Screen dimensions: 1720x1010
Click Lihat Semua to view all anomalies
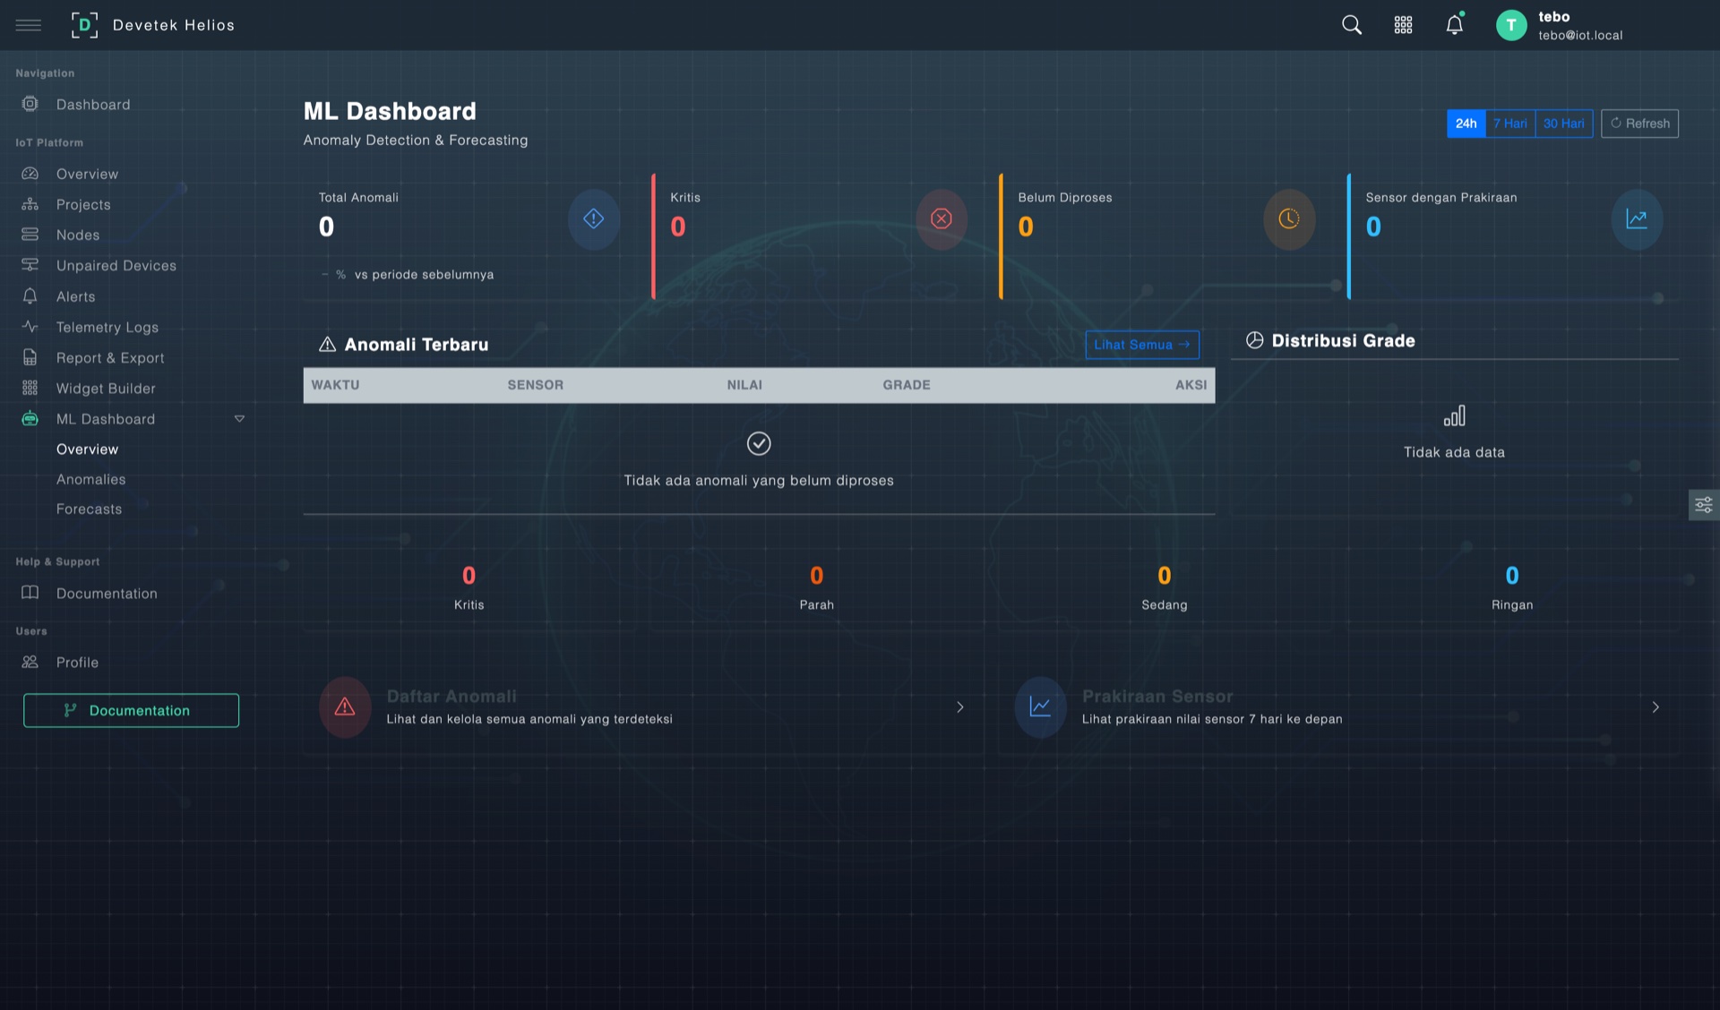point(1141,345)
